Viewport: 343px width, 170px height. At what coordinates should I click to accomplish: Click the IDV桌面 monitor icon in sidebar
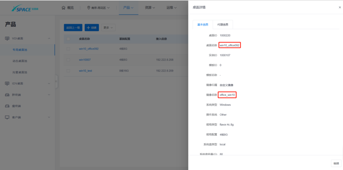coord(7,83)
